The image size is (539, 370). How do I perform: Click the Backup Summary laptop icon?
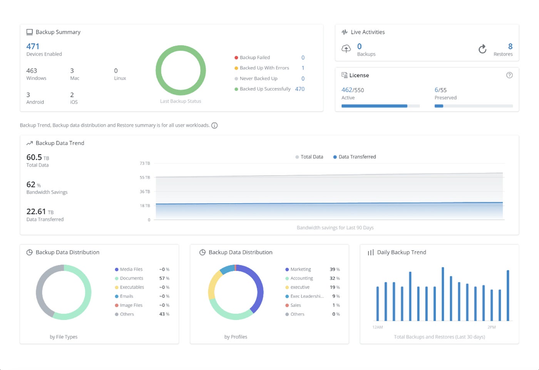29,32
